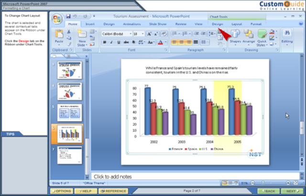The width and height of the screenshot is (306, 196).
Task: Fit the slide to the window
Action: [295, 183]
